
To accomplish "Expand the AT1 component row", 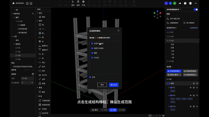I will coord(169,88).
